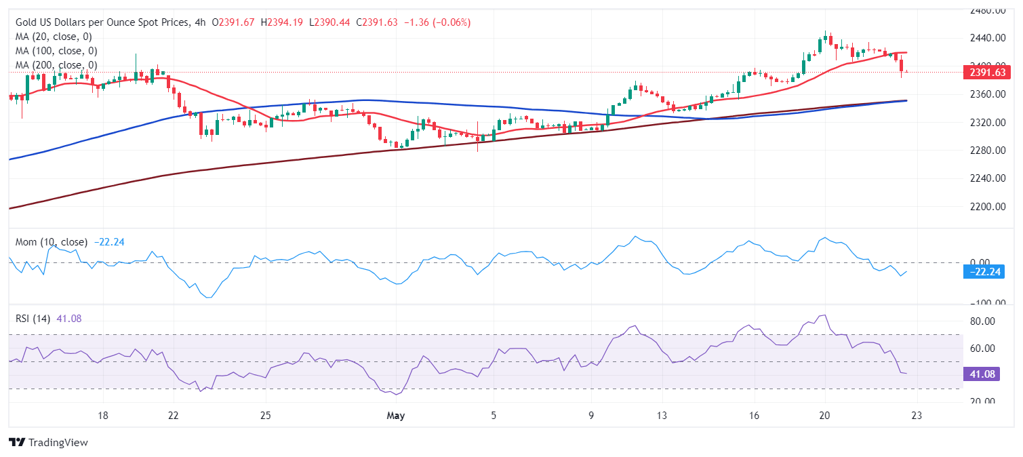Click the 4h timeframe text in header
The width and height of the screenshot is (1023, 457).
[202, 22]
